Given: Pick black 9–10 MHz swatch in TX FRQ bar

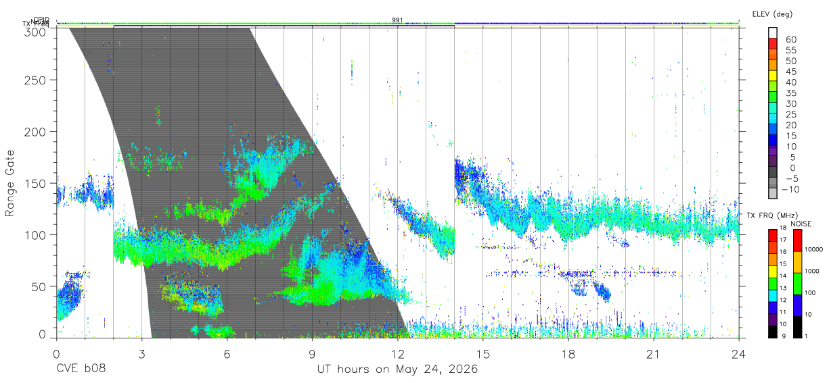Looking at the screenshot, I should (x=772, y=332).
